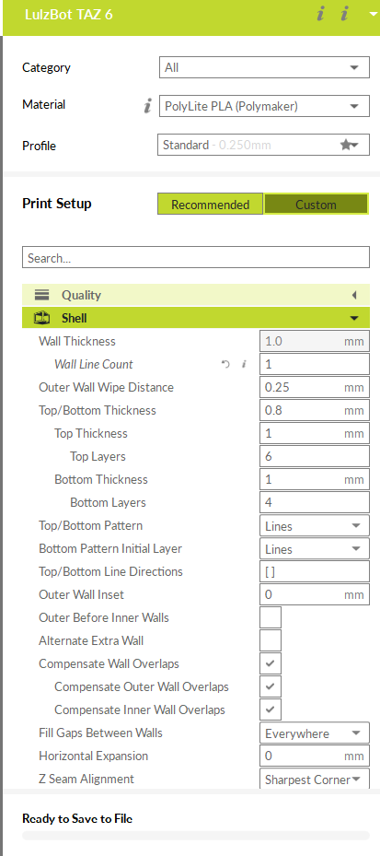Uncheck Compensate Wall Overlaps
This screenshot has height=856, width=380.
coord(271,663)
